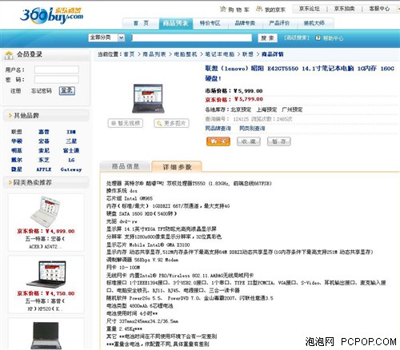Screen dimensions: 400x350
Task: Select brand 华硕 in brand list
Action: click(x=17, y=141)
